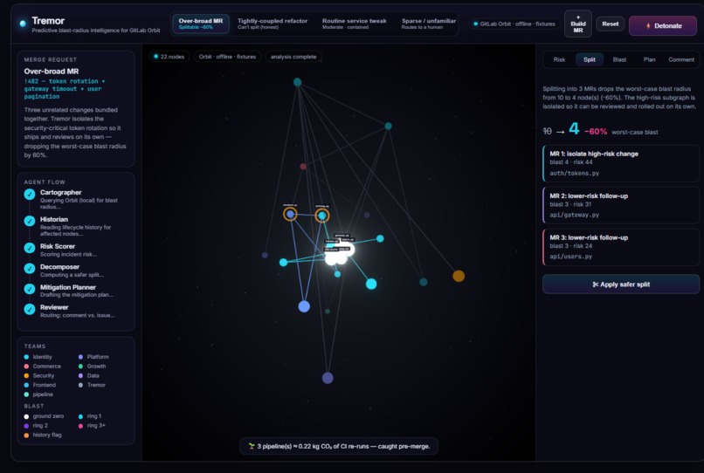
Task: Open the MR 1: isolate high-risk change card
Action: click(x=621, y=163)
